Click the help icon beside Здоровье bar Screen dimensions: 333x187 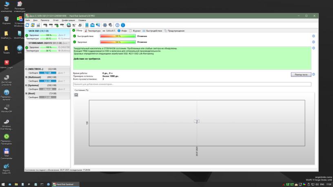[313, 42]
